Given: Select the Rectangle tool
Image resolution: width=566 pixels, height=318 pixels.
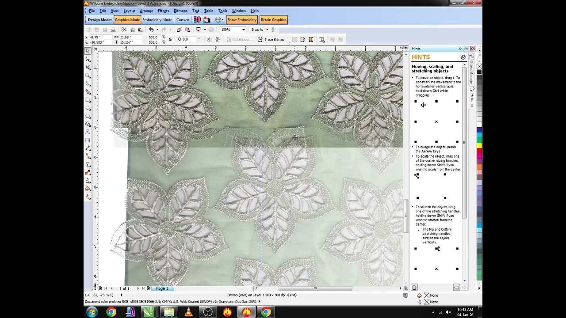Looking at the screenshot, I should pos(88,100).
